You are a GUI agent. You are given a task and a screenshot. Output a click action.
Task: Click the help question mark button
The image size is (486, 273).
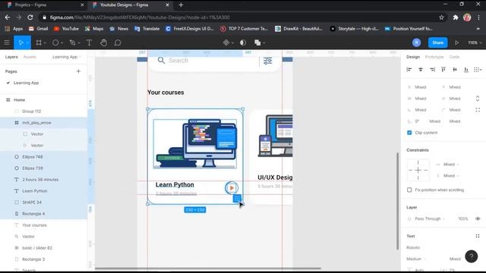coord(471,256)
